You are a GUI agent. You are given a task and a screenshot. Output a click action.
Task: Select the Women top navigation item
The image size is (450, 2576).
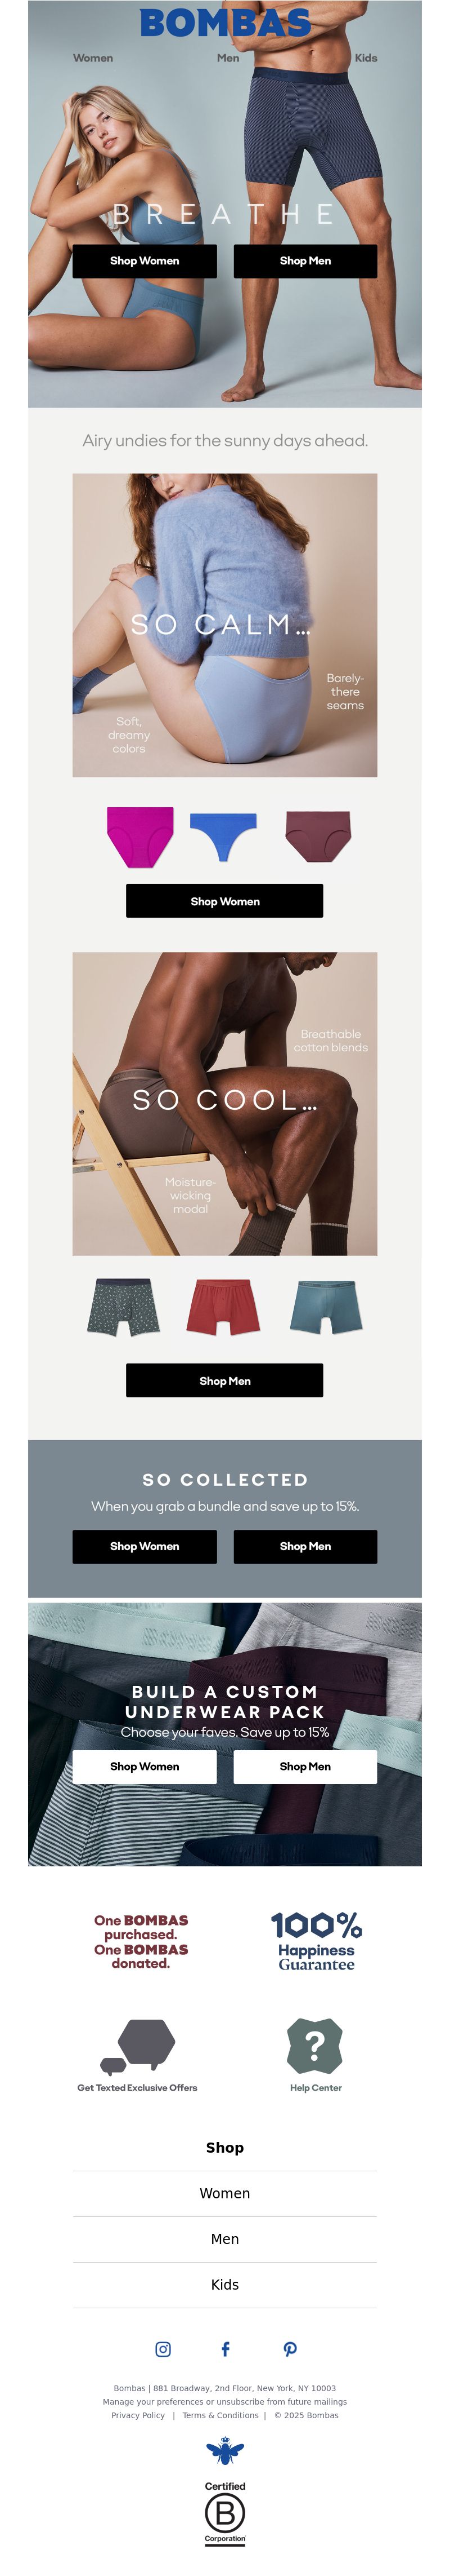pyautogui.click(x=93, y=58)
